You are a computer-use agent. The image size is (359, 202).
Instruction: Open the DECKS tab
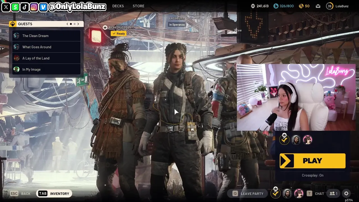(x=118, y=6)
